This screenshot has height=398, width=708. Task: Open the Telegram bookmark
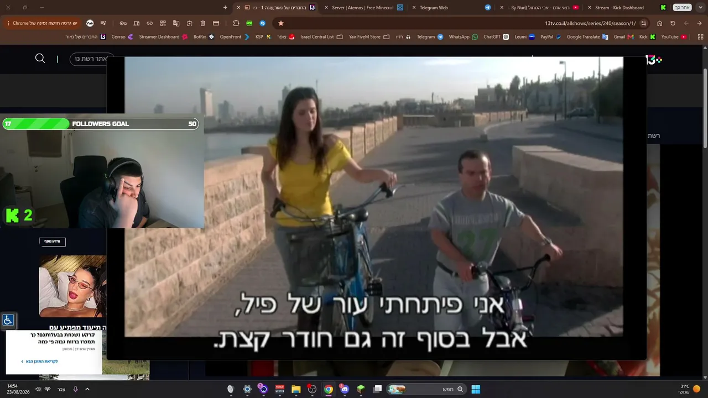(430, 37)
